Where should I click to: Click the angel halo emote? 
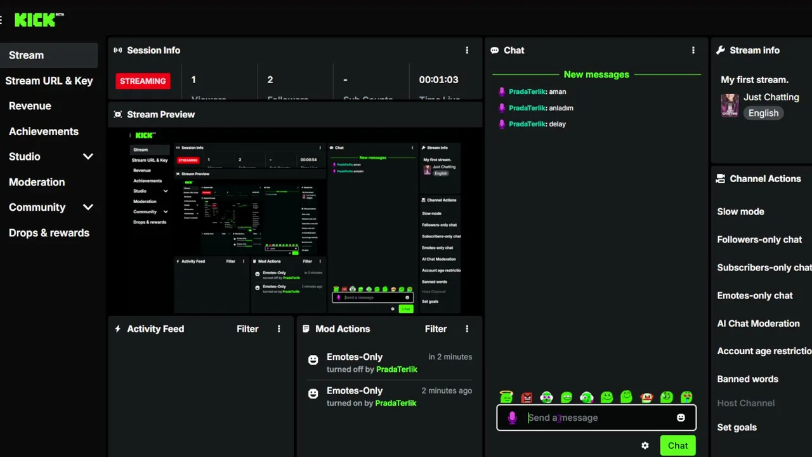click(x=506, y=397)
